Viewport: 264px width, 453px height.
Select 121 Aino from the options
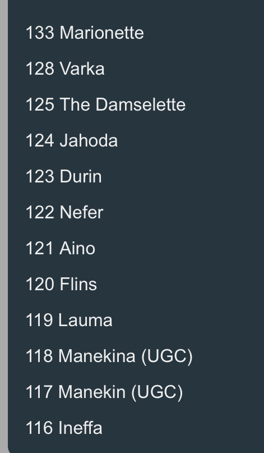click(136, 248)
